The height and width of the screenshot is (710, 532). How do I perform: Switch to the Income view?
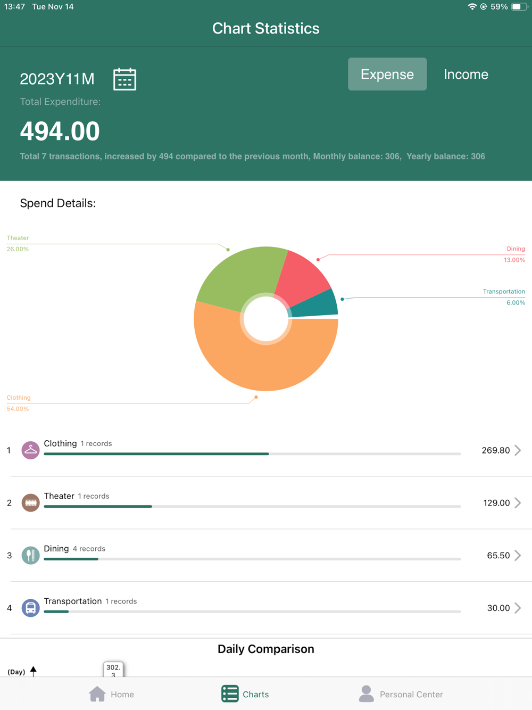[466, 74]
